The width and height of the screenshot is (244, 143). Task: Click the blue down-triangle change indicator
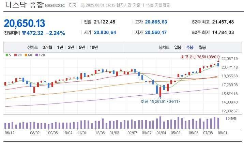coord(24,33)
